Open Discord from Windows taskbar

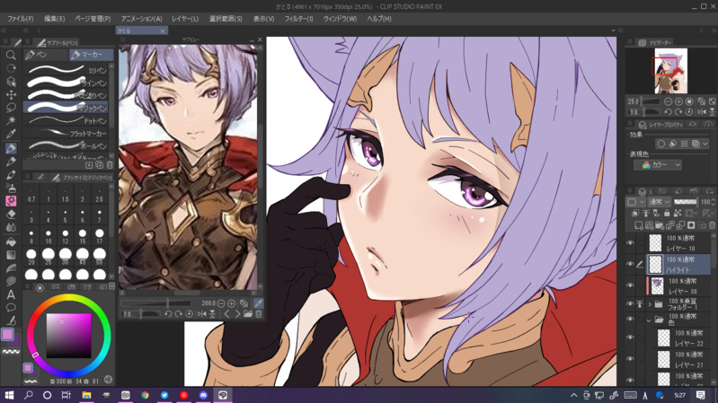203,395
